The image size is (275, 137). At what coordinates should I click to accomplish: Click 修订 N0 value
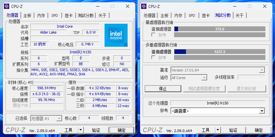click(x=122, y=64)
